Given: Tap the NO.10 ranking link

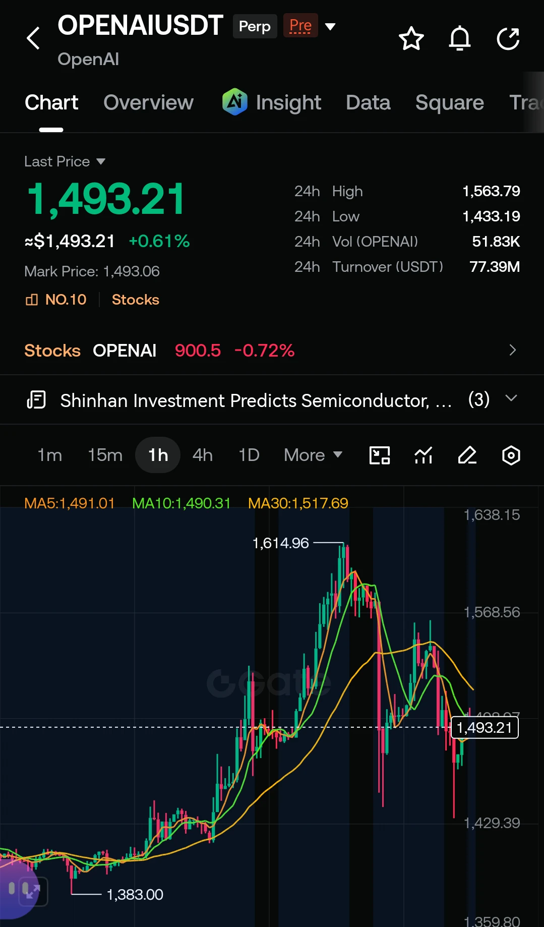Looking at the screenshot, I should pyautogui.click(x=56, y=300).
